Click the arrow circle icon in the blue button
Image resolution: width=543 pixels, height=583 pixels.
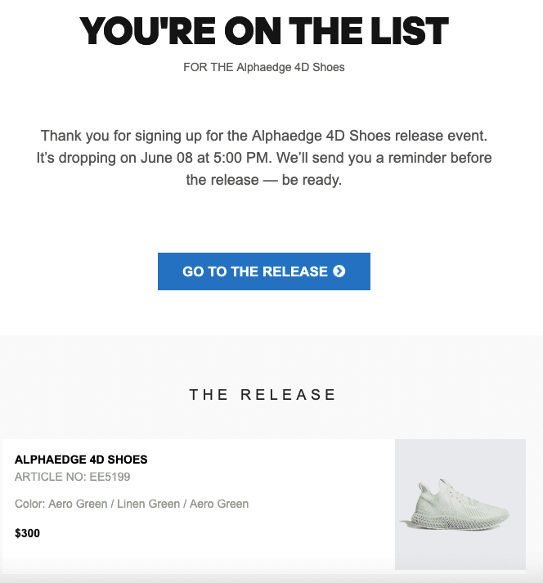[339, 271]
